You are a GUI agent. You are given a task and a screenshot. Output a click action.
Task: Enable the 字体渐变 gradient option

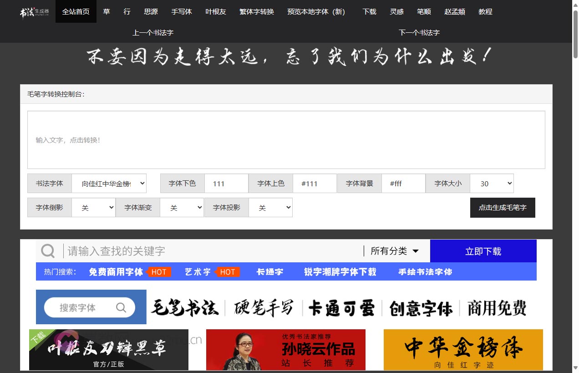pos(182,207)
